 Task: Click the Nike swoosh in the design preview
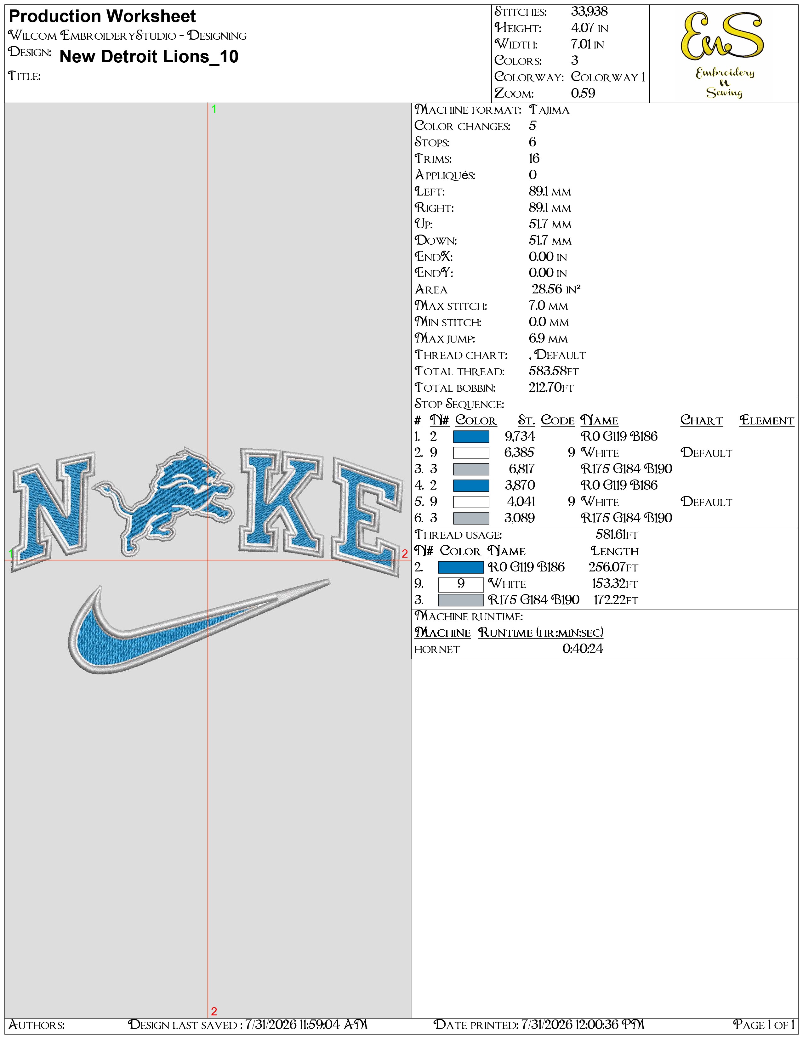199,626
